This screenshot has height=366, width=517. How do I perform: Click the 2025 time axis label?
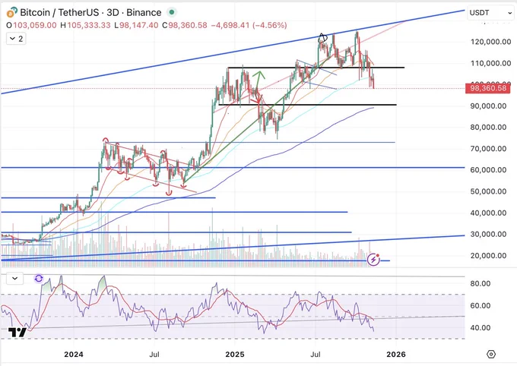(x=235, y=355)
